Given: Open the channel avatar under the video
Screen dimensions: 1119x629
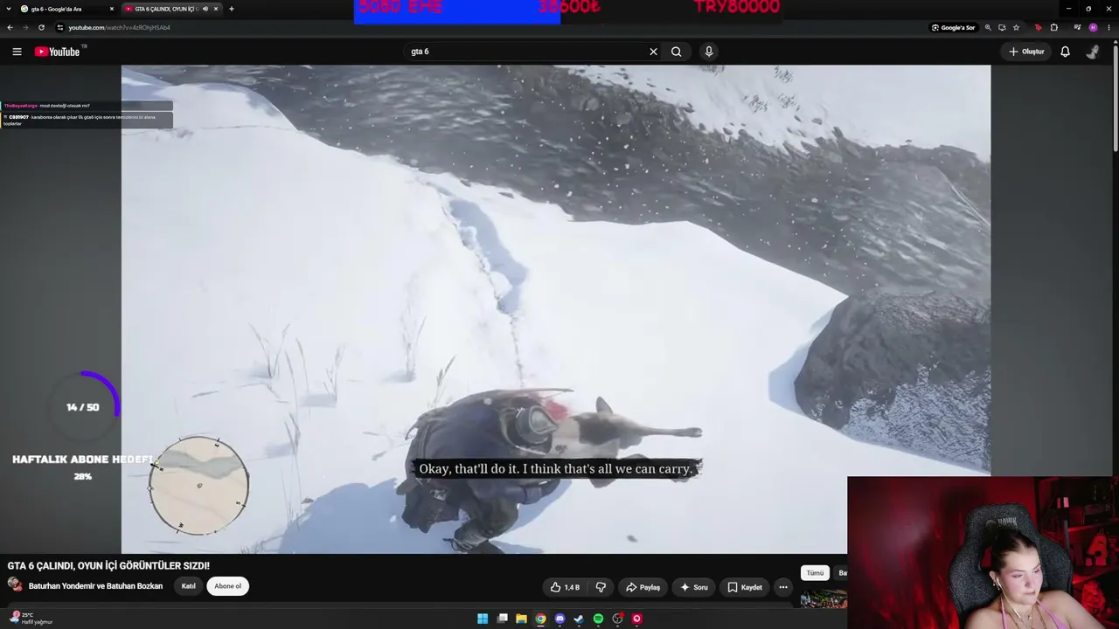Looking at the screenshot, I should (15, 586).
